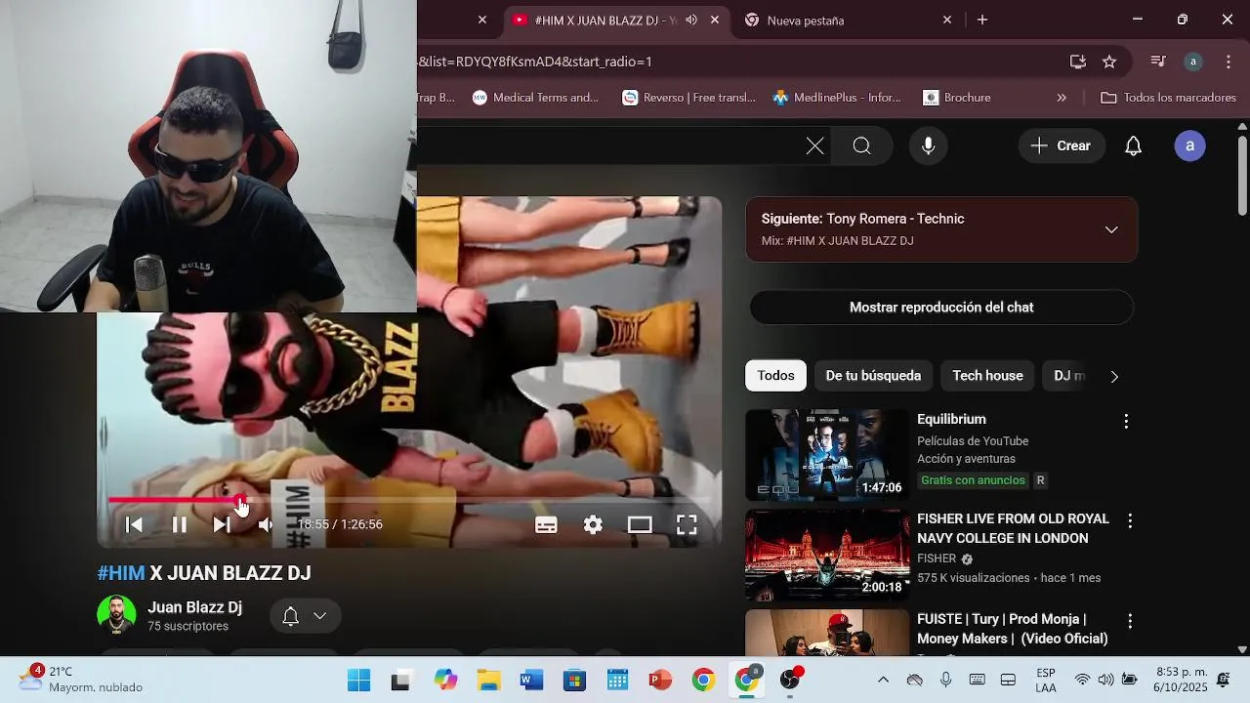Open options for FISHER LIVE video
Viewport: 1250px width, 703px height.
tap(1130, 521)
